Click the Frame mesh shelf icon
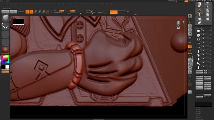 tap(190, 60)
